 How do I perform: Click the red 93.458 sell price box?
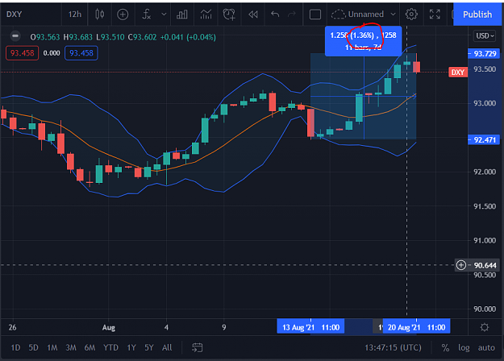click(x=23, y=53)
